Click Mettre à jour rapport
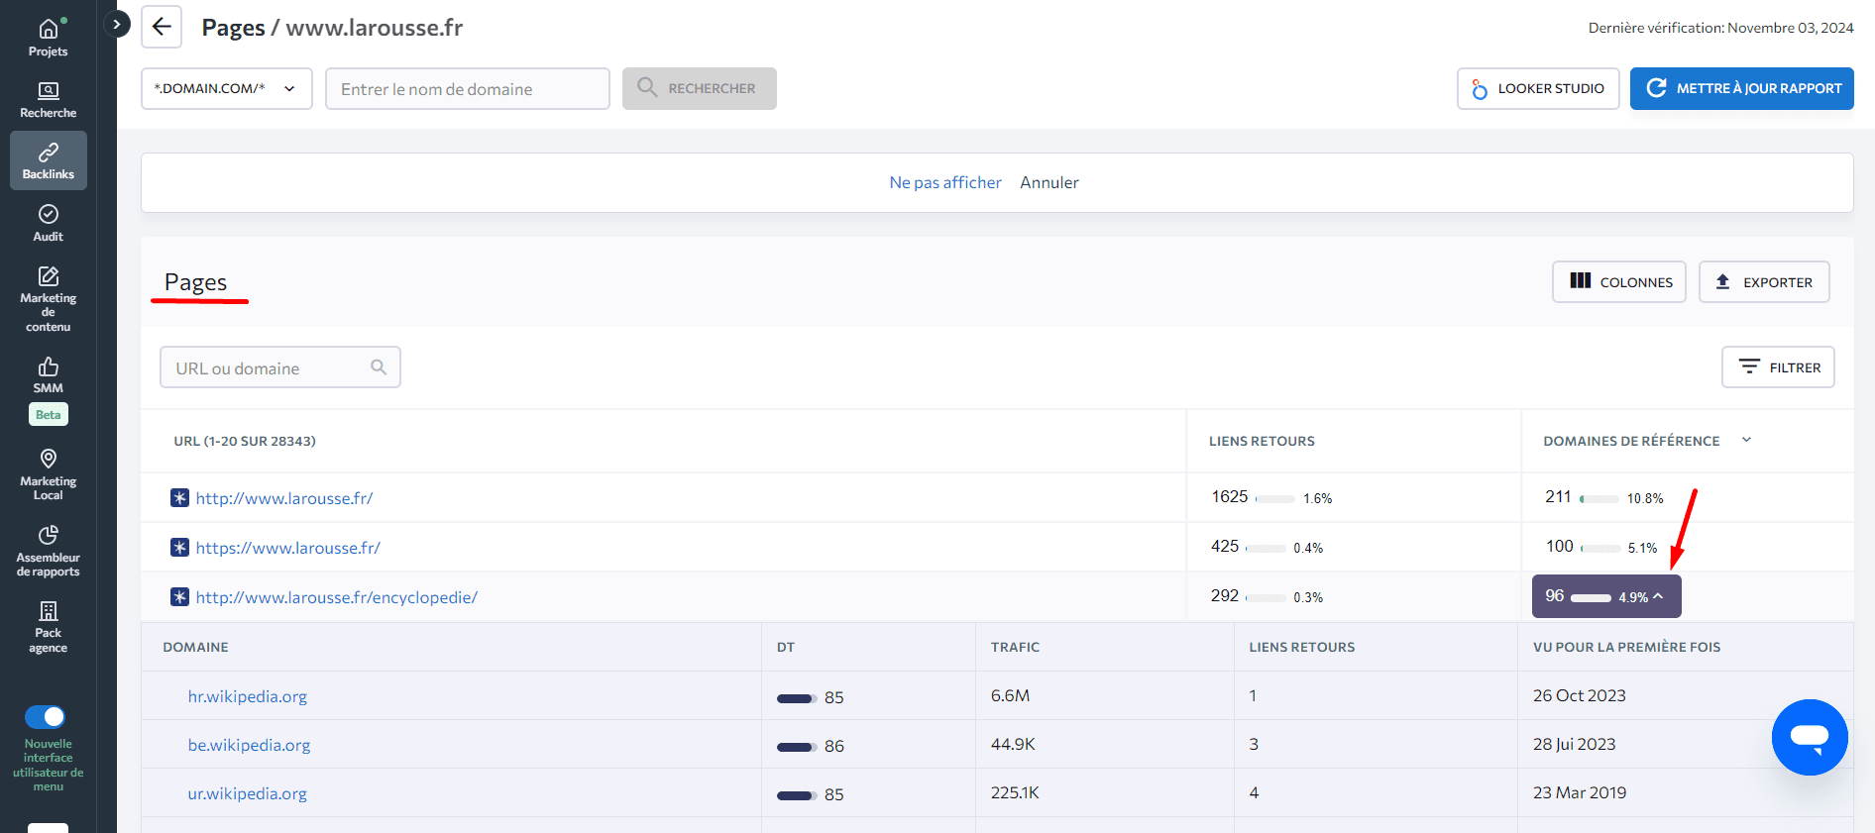The height and width of the screenshot is (833, 1875). click(x=1742, y=88)
